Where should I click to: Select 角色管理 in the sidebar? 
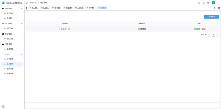pos(12,64)
